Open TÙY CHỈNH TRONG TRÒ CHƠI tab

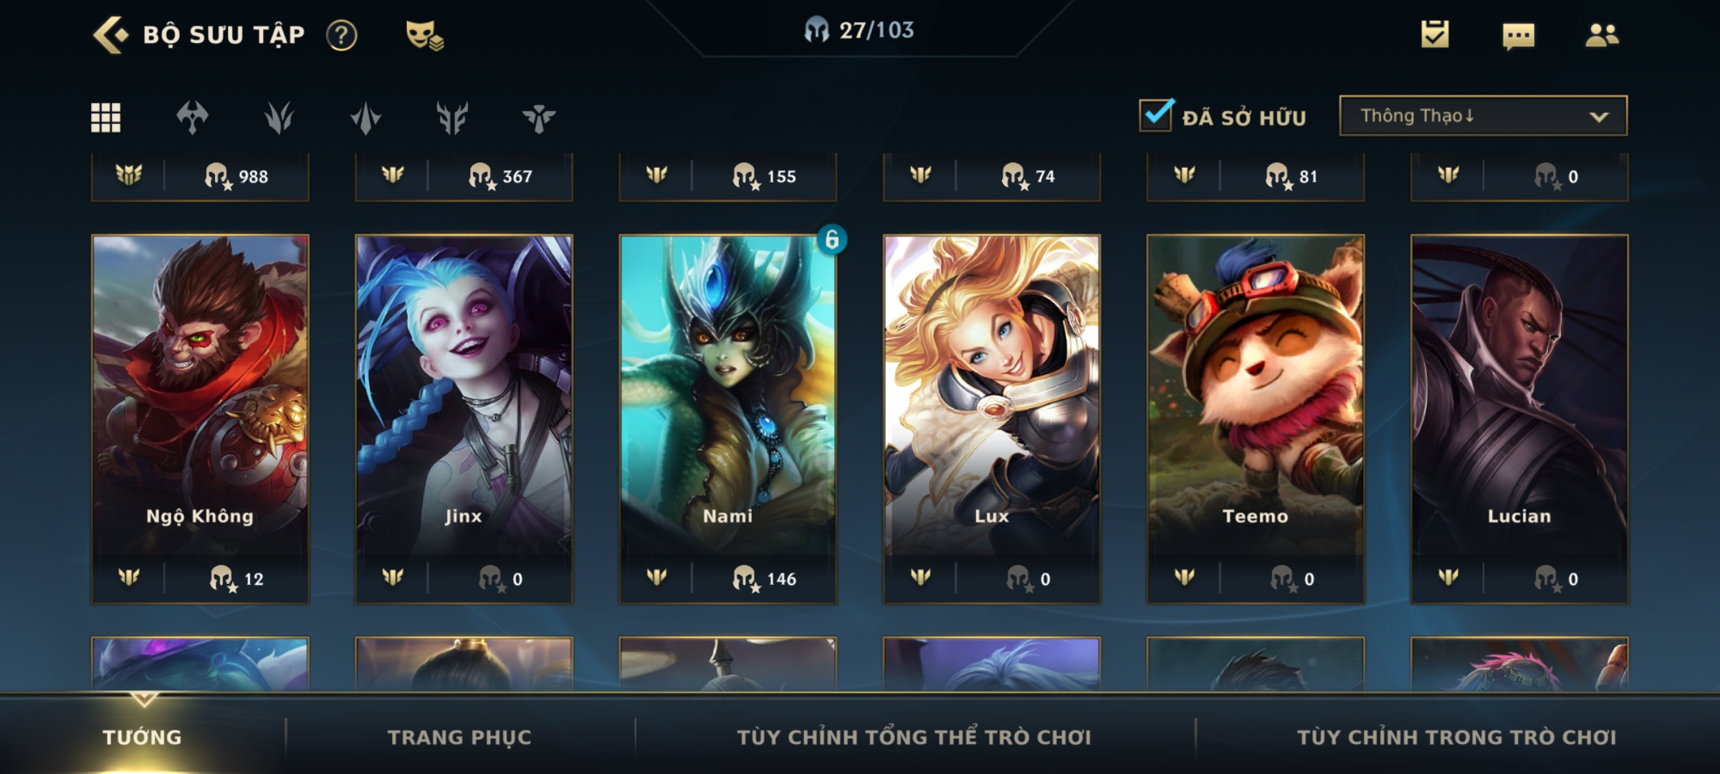coord(1457,737)
